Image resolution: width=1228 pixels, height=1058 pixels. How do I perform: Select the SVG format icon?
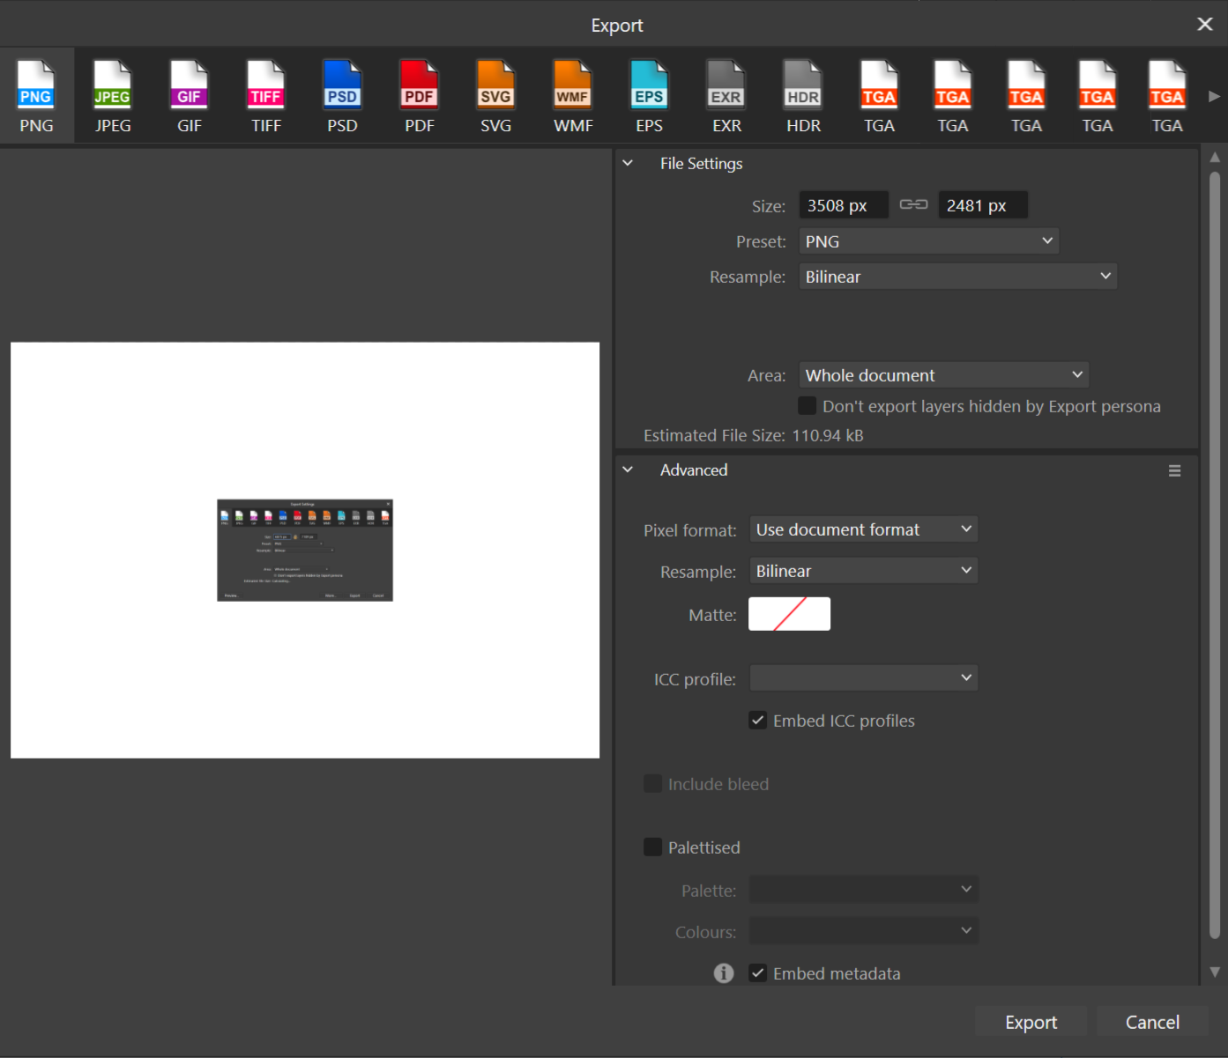(495, 96)
